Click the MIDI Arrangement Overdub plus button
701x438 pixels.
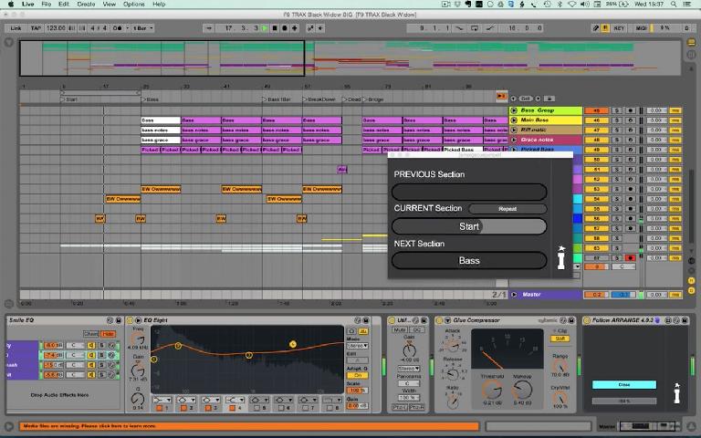click(x=294, y=27)
